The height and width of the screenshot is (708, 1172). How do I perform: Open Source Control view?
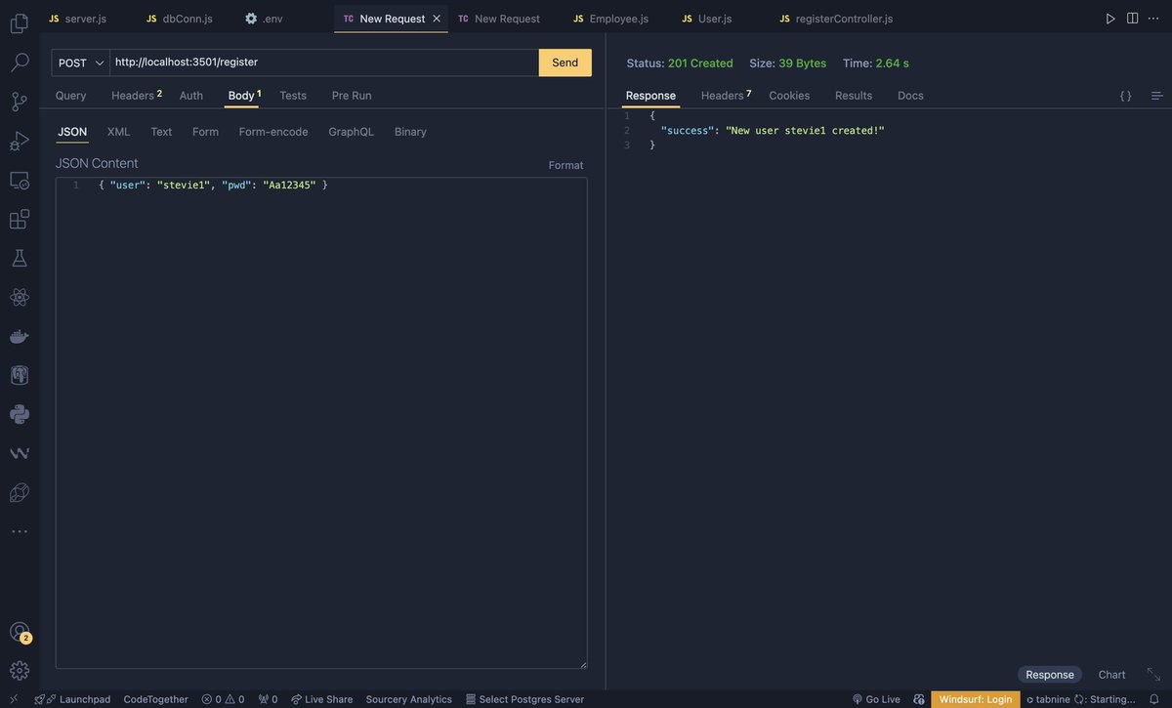coord(19,102)
